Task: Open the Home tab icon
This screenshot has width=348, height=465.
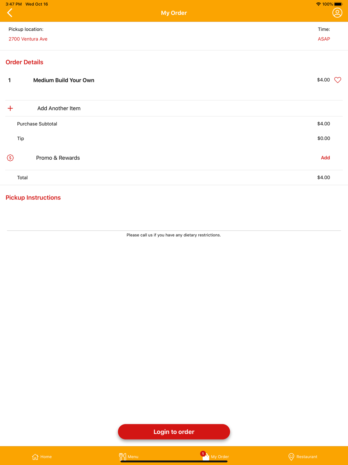Action: coord(35,457)
